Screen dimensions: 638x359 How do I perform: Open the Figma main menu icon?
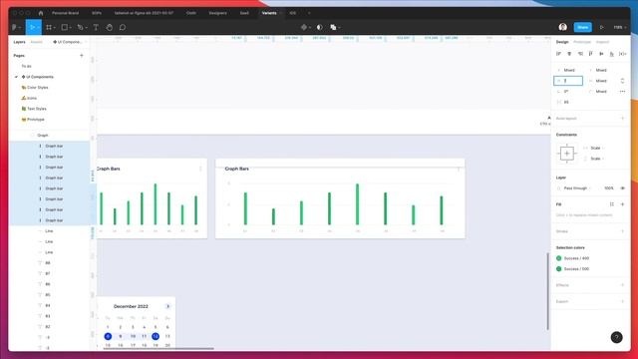click(14, 27)
